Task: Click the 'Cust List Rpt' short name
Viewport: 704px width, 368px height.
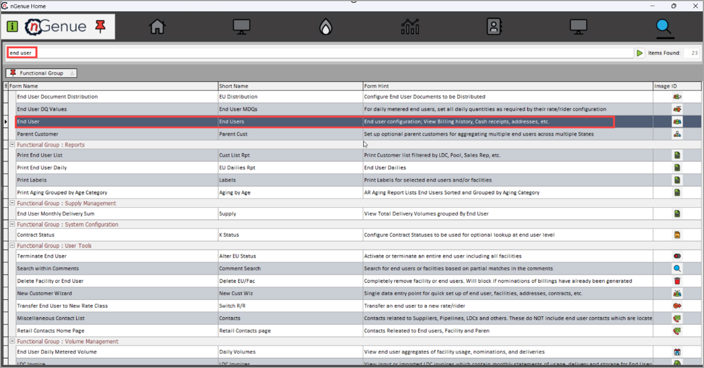Action: coord(234,155)
